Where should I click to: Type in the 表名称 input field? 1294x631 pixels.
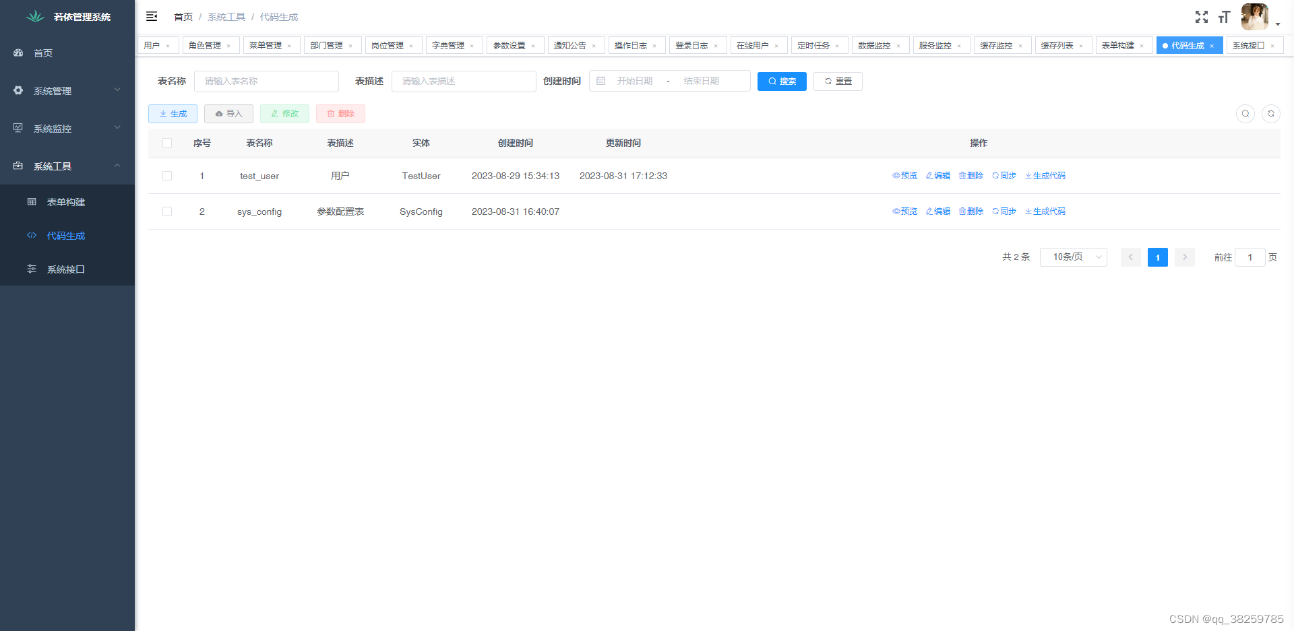point(266,81)
